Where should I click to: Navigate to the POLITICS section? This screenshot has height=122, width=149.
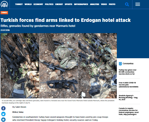click(x=49, y=4)
